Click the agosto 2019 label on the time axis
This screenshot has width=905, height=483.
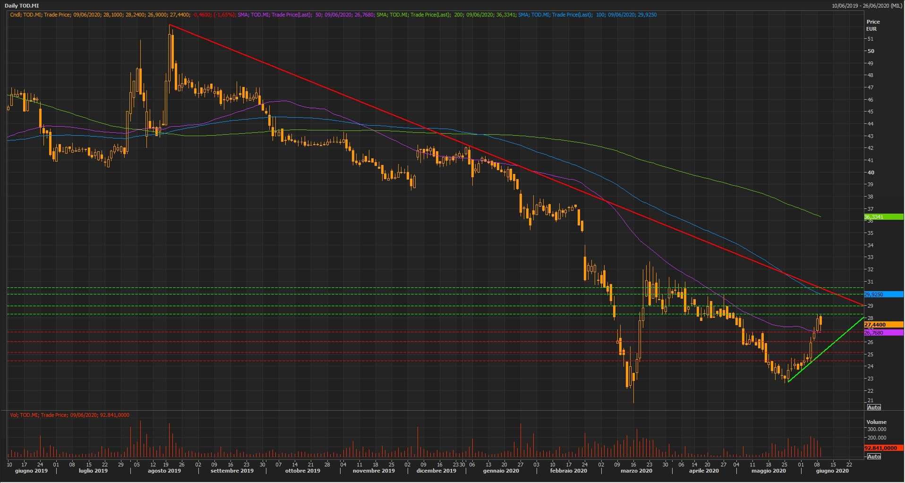pos(164,471)
